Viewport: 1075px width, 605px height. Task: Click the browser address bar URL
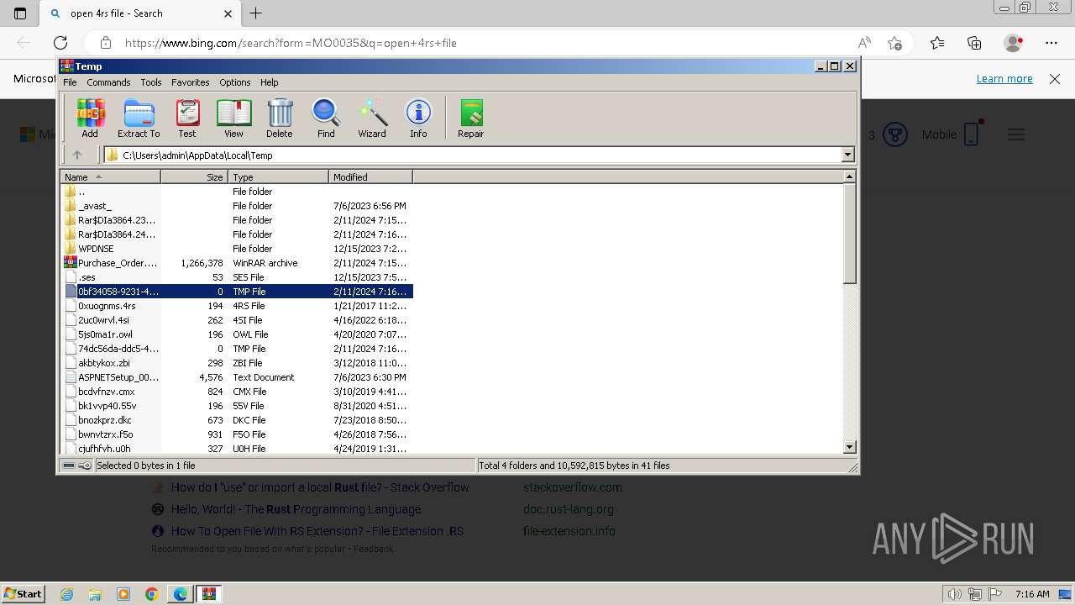click(x=291, y=43)
